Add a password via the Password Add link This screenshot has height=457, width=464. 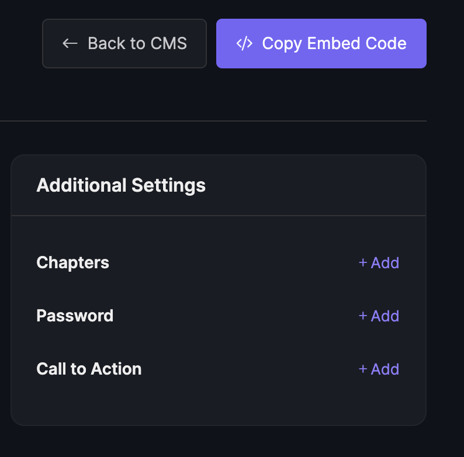379,316
